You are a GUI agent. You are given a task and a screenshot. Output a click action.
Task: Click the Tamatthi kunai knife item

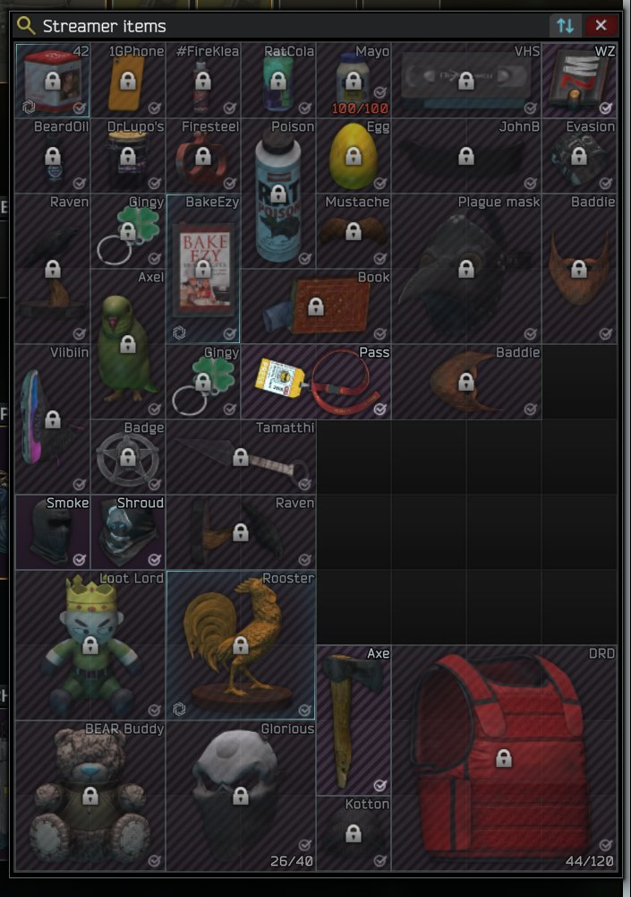241,456
